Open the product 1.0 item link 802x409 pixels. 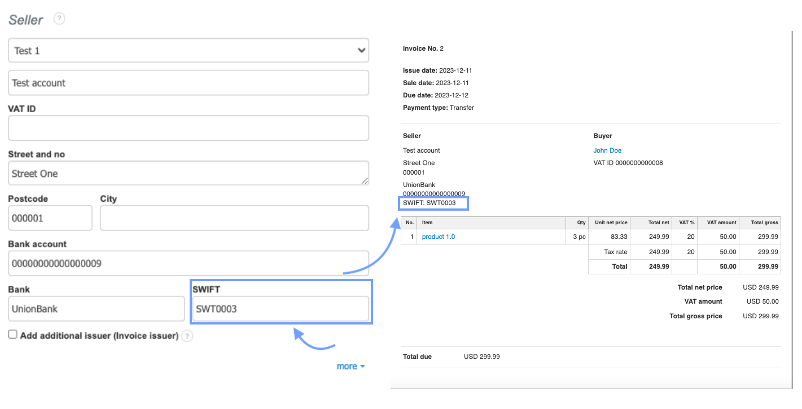438,237
